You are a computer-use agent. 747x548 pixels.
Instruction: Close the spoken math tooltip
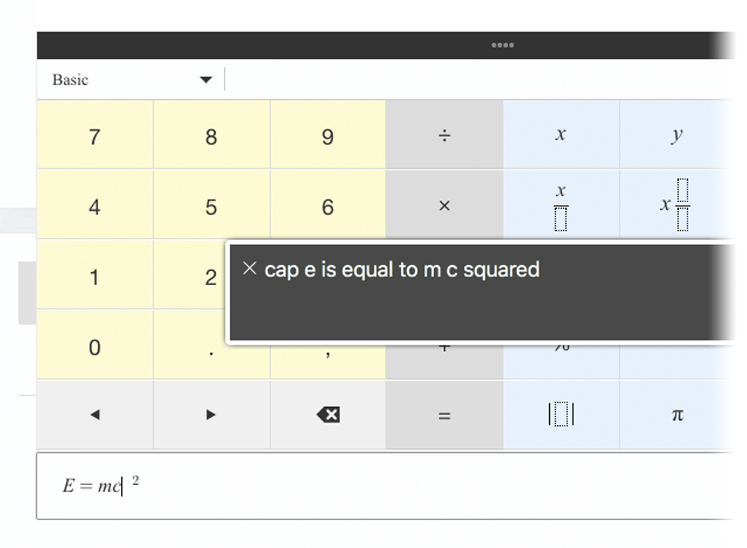(250, 268)
